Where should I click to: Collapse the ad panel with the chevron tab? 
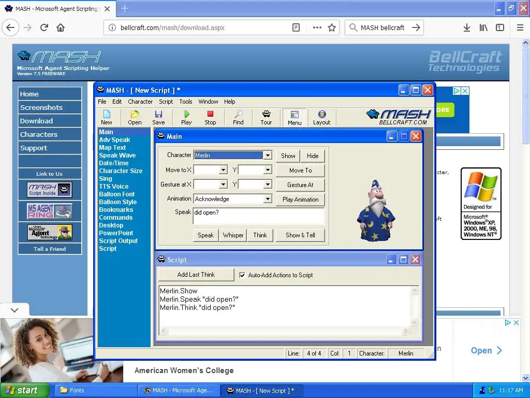pos(14,310)
